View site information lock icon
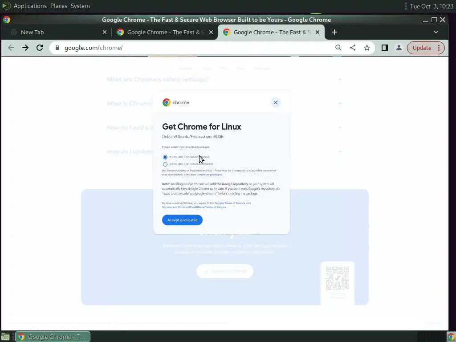 point(57,48)
